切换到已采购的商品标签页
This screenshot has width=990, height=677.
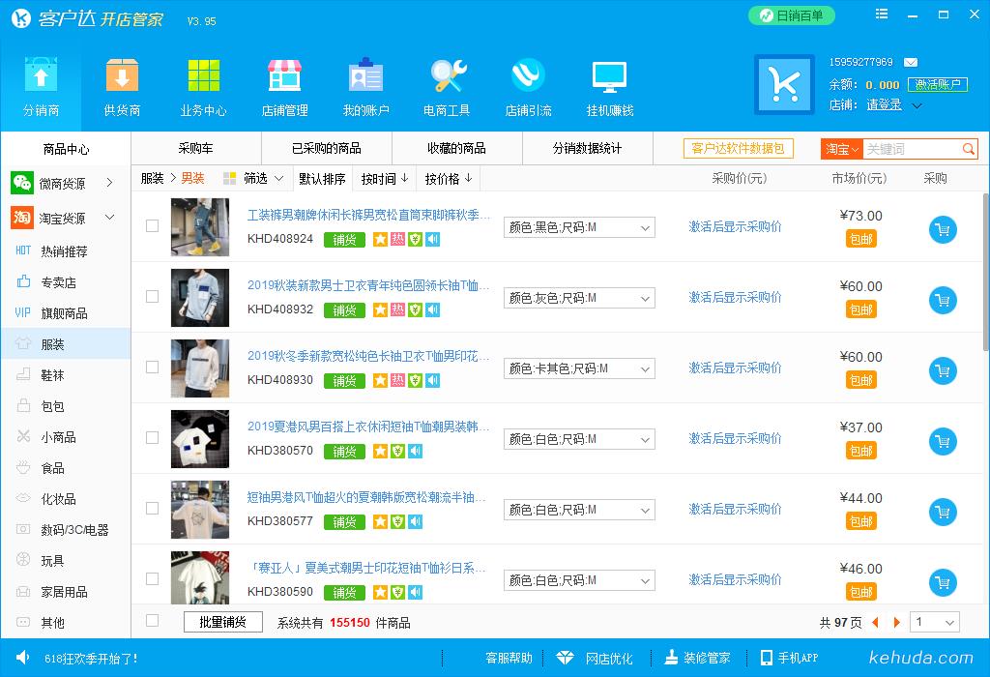click(x=327, y=148)
